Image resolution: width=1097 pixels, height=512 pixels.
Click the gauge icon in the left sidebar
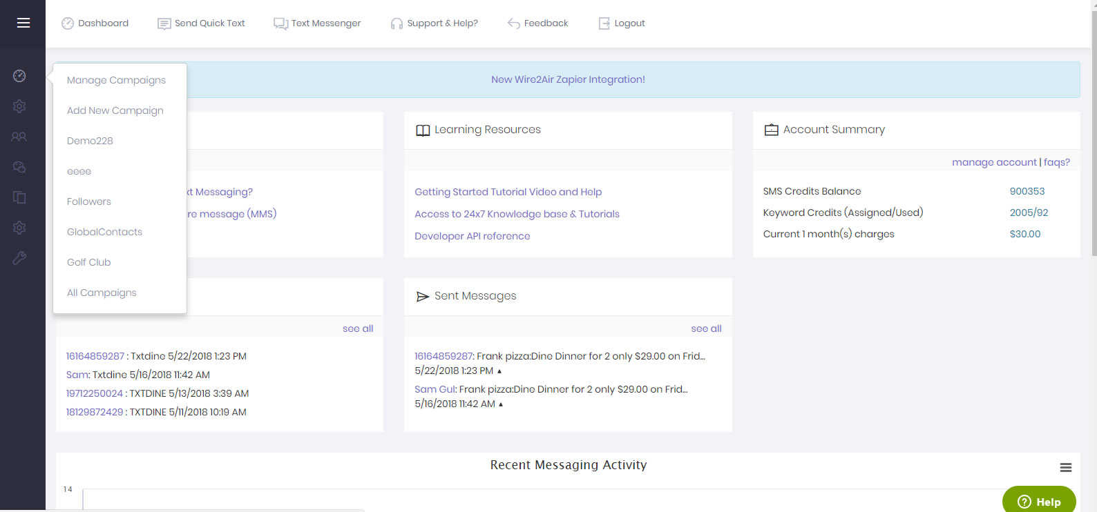pos(19,76)
